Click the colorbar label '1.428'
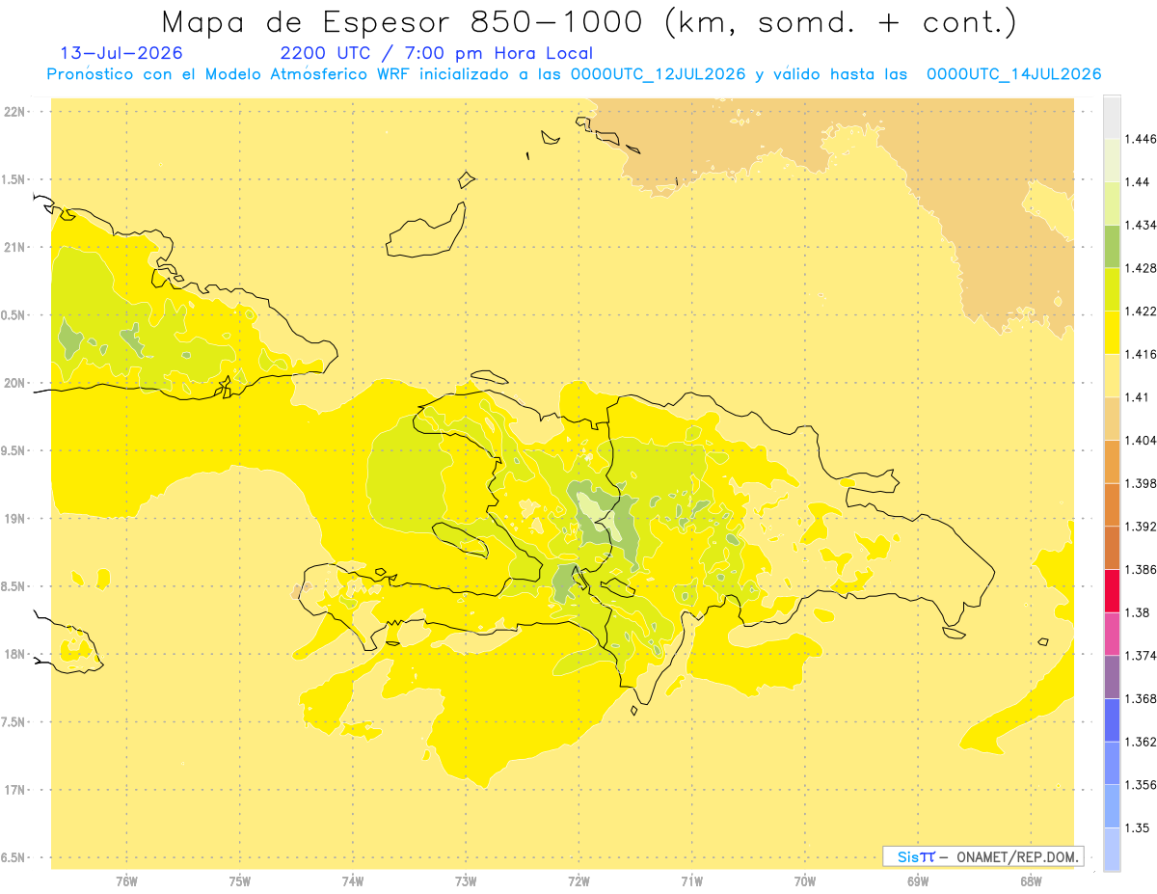1157x894 pixels. click(x=1140, y=268)
